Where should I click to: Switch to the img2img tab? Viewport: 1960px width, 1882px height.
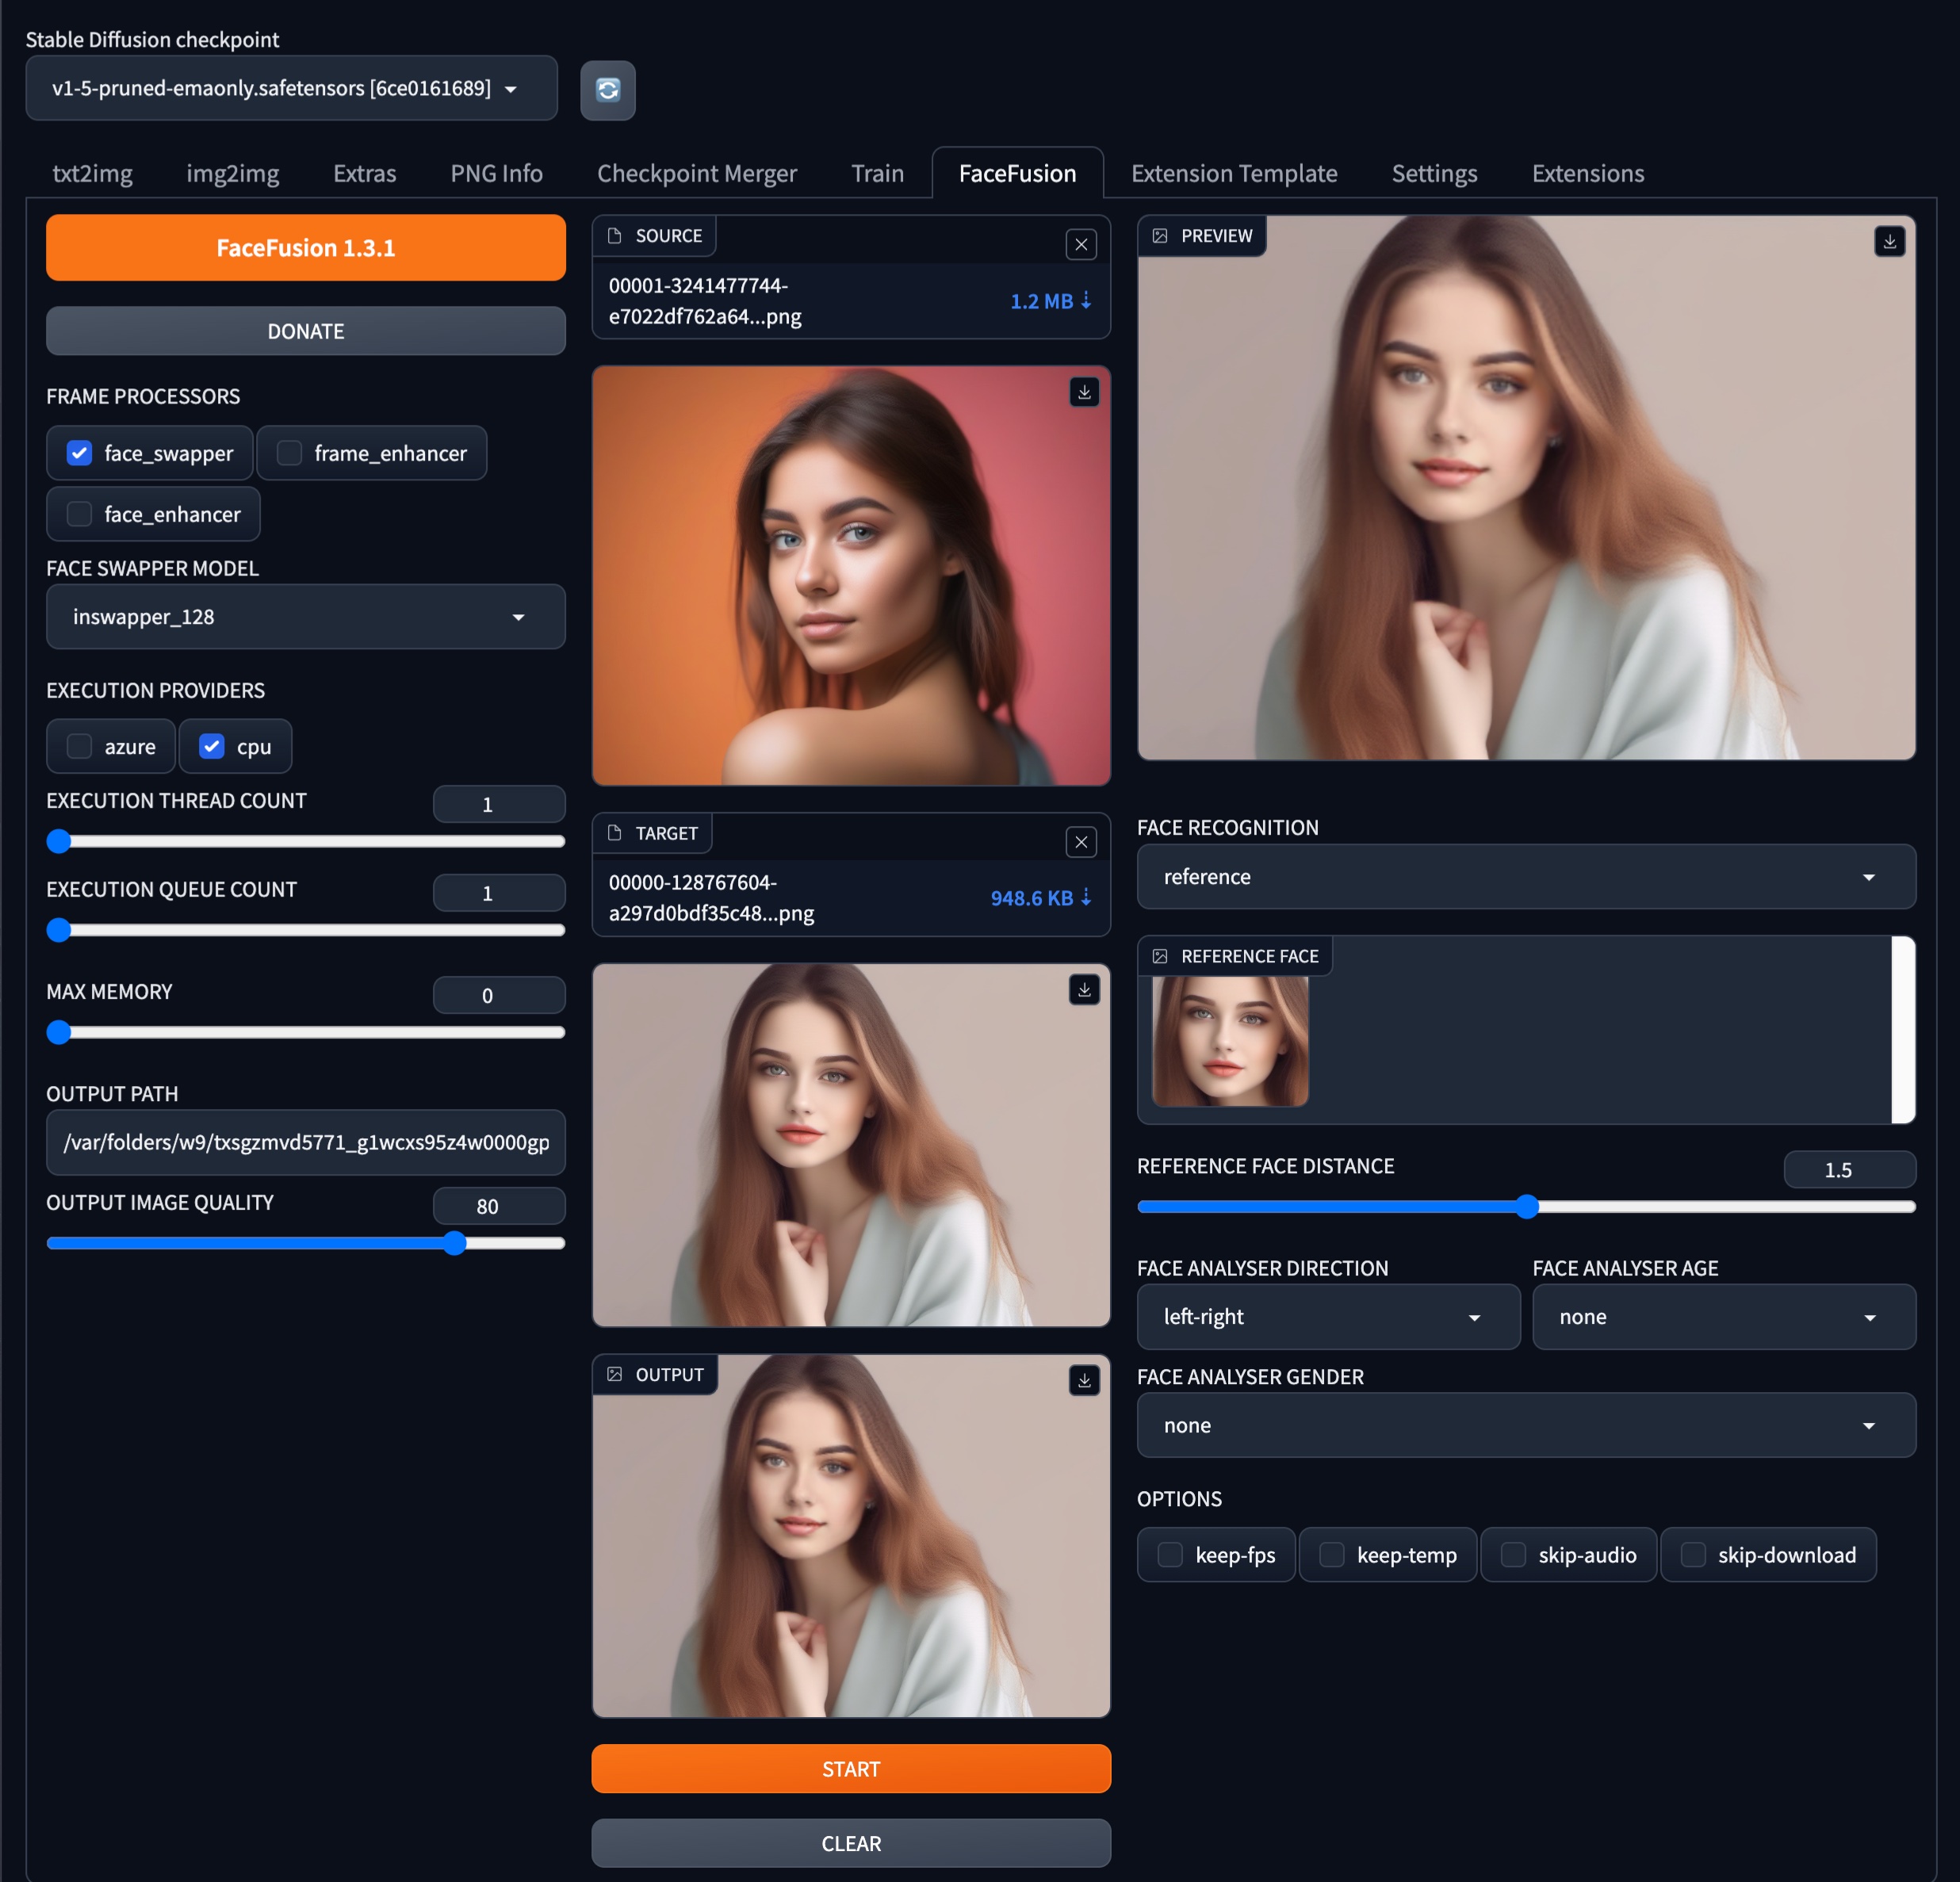point(232,174)
